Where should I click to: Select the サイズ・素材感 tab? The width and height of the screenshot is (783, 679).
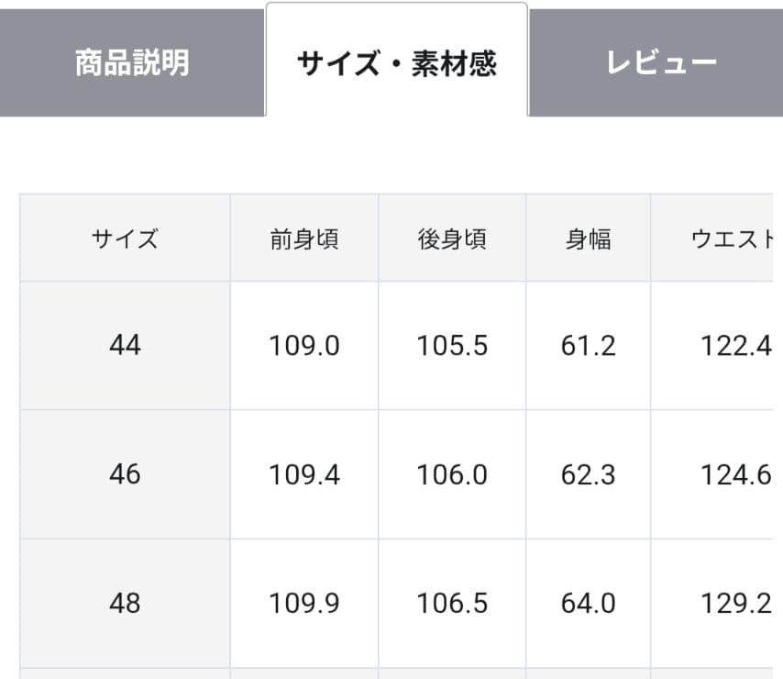coord(396,63)
